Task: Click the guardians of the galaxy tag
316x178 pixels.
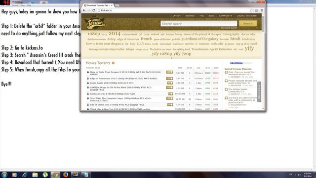Action: click(199, 39)
